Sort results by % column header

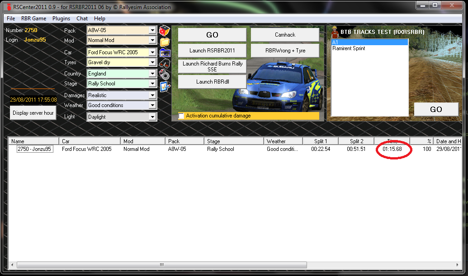[422, 141]
